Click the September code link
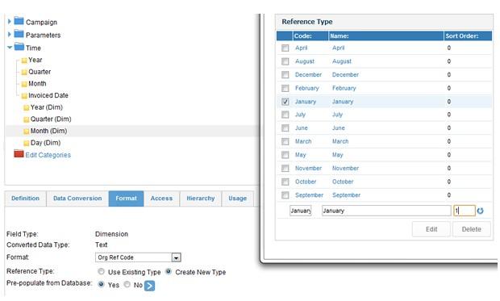The width and height of the screenshot is (500, 301). [x=309, y=195]
